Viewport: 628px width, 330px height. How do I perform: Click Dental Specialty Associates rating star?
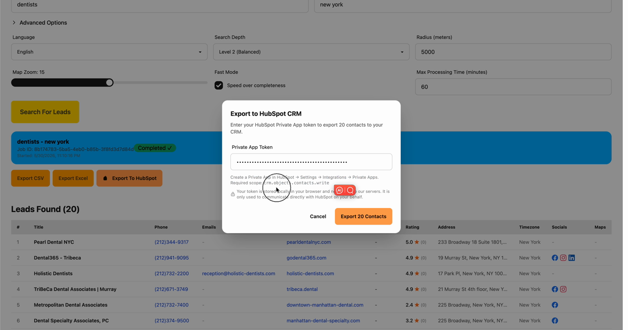click(417, 321)
